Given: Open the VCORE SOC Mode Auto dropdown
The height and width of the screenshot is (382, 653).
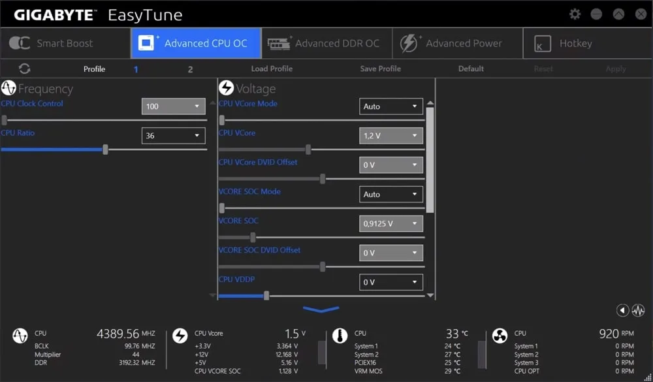Looking at the screenshot, I should [x=391, y=194].
